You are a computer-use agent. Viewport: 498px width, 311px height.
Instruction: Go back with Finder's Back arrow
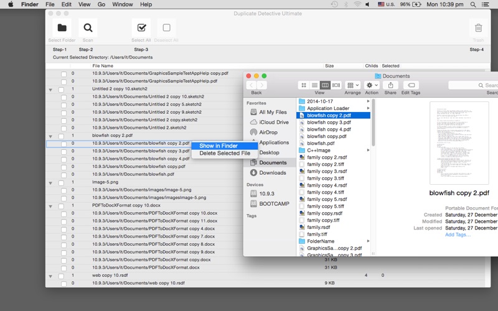pos(251,85)
